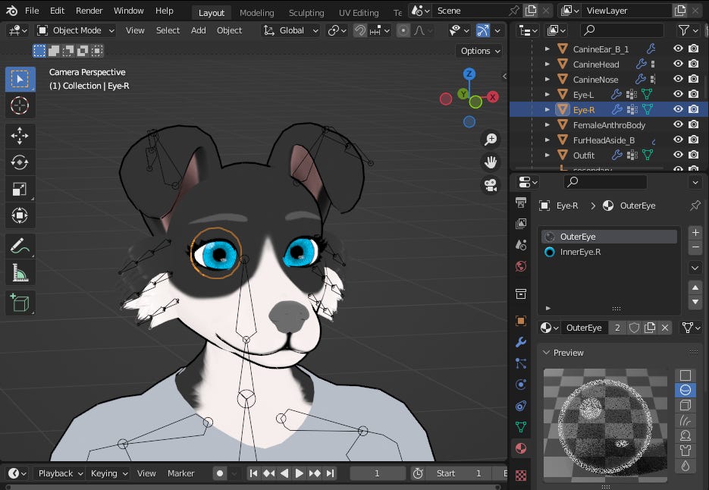Remove material slot minus button
This screenshot has height=490, width=709.
695,247
